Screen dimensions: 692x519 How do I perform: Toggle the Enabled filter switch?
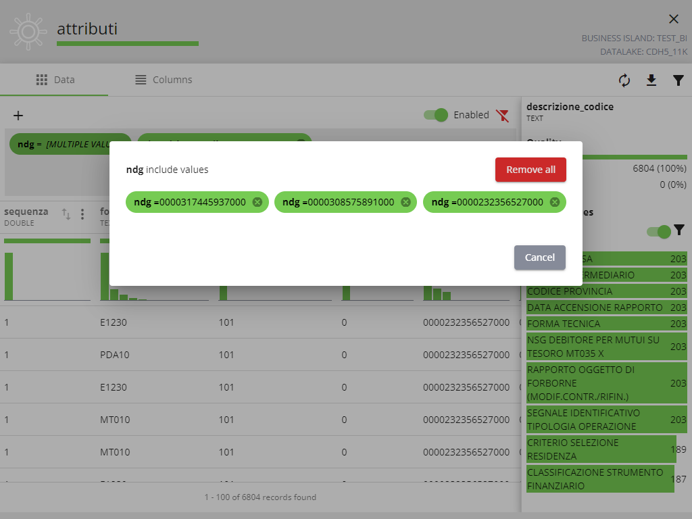click(436, 115)
